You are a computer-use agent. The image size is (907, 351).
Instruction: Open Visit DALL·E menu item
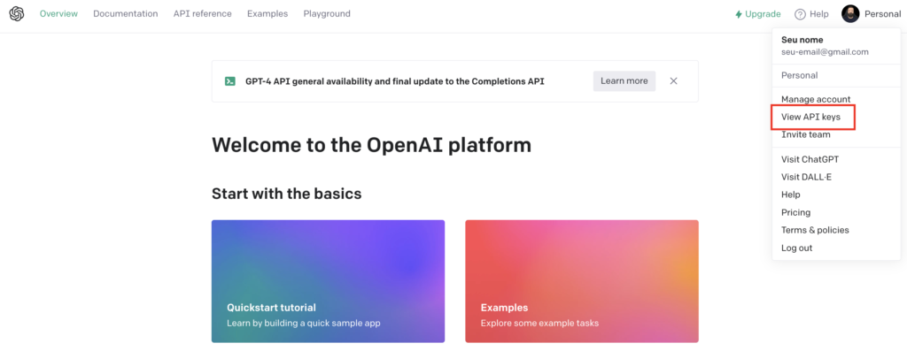[806, 177]
